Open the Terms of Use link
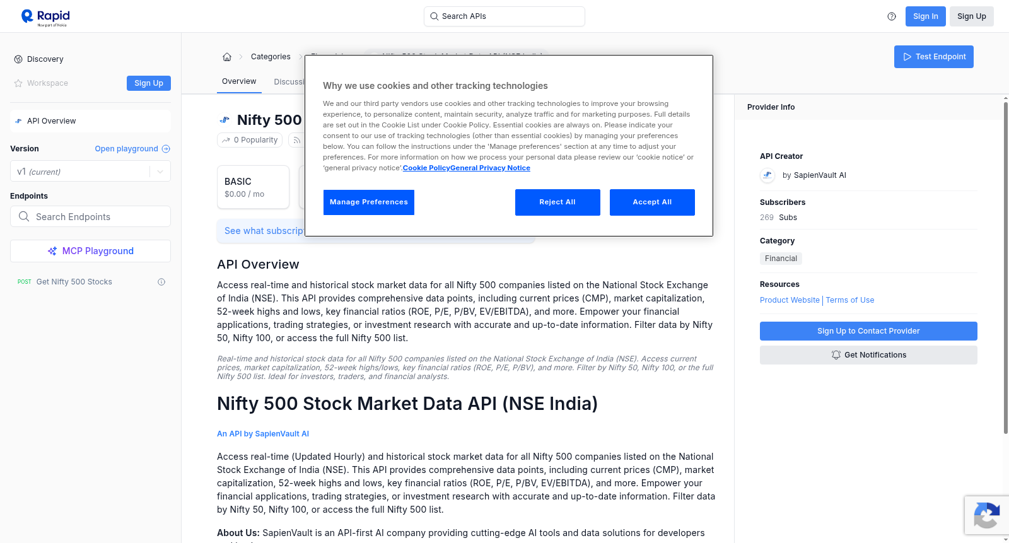 pos(850,300)
